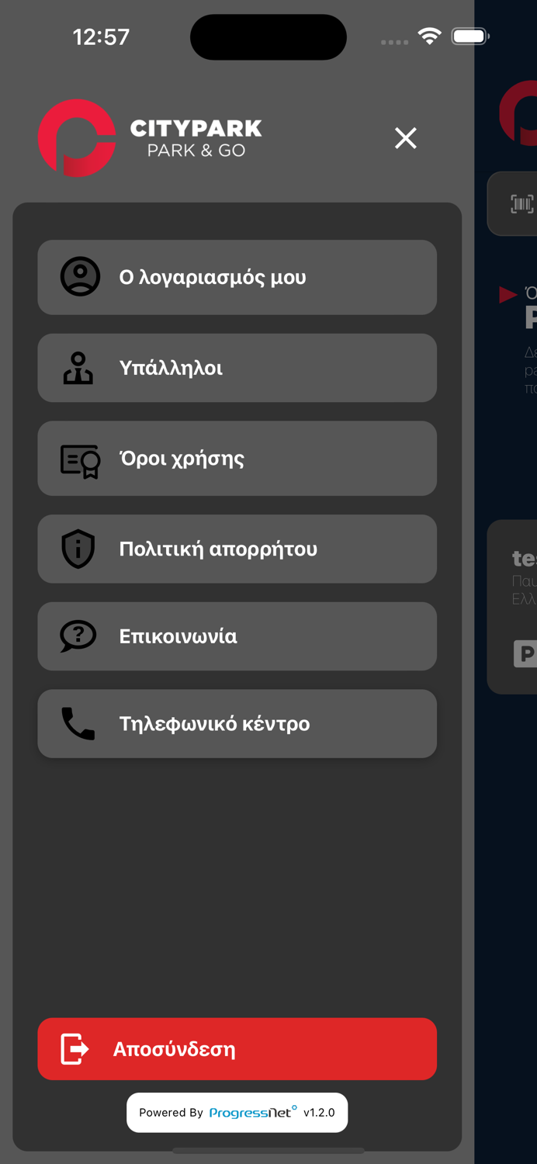Click the employee icon beside Υπάλληλοι

click(x=78, y=368)
